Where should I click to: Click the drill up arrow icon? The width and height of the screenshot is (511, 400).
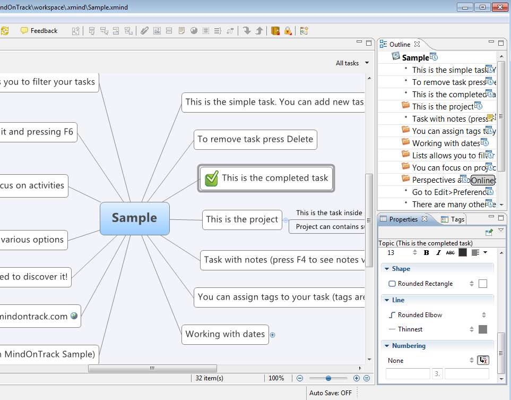[259, 31]
